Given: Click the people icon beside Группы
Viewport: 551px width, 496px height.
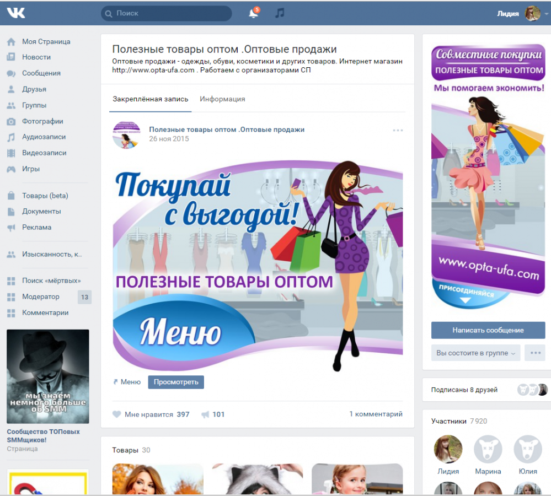Looking at the screenshot, I should pos(11,105).
